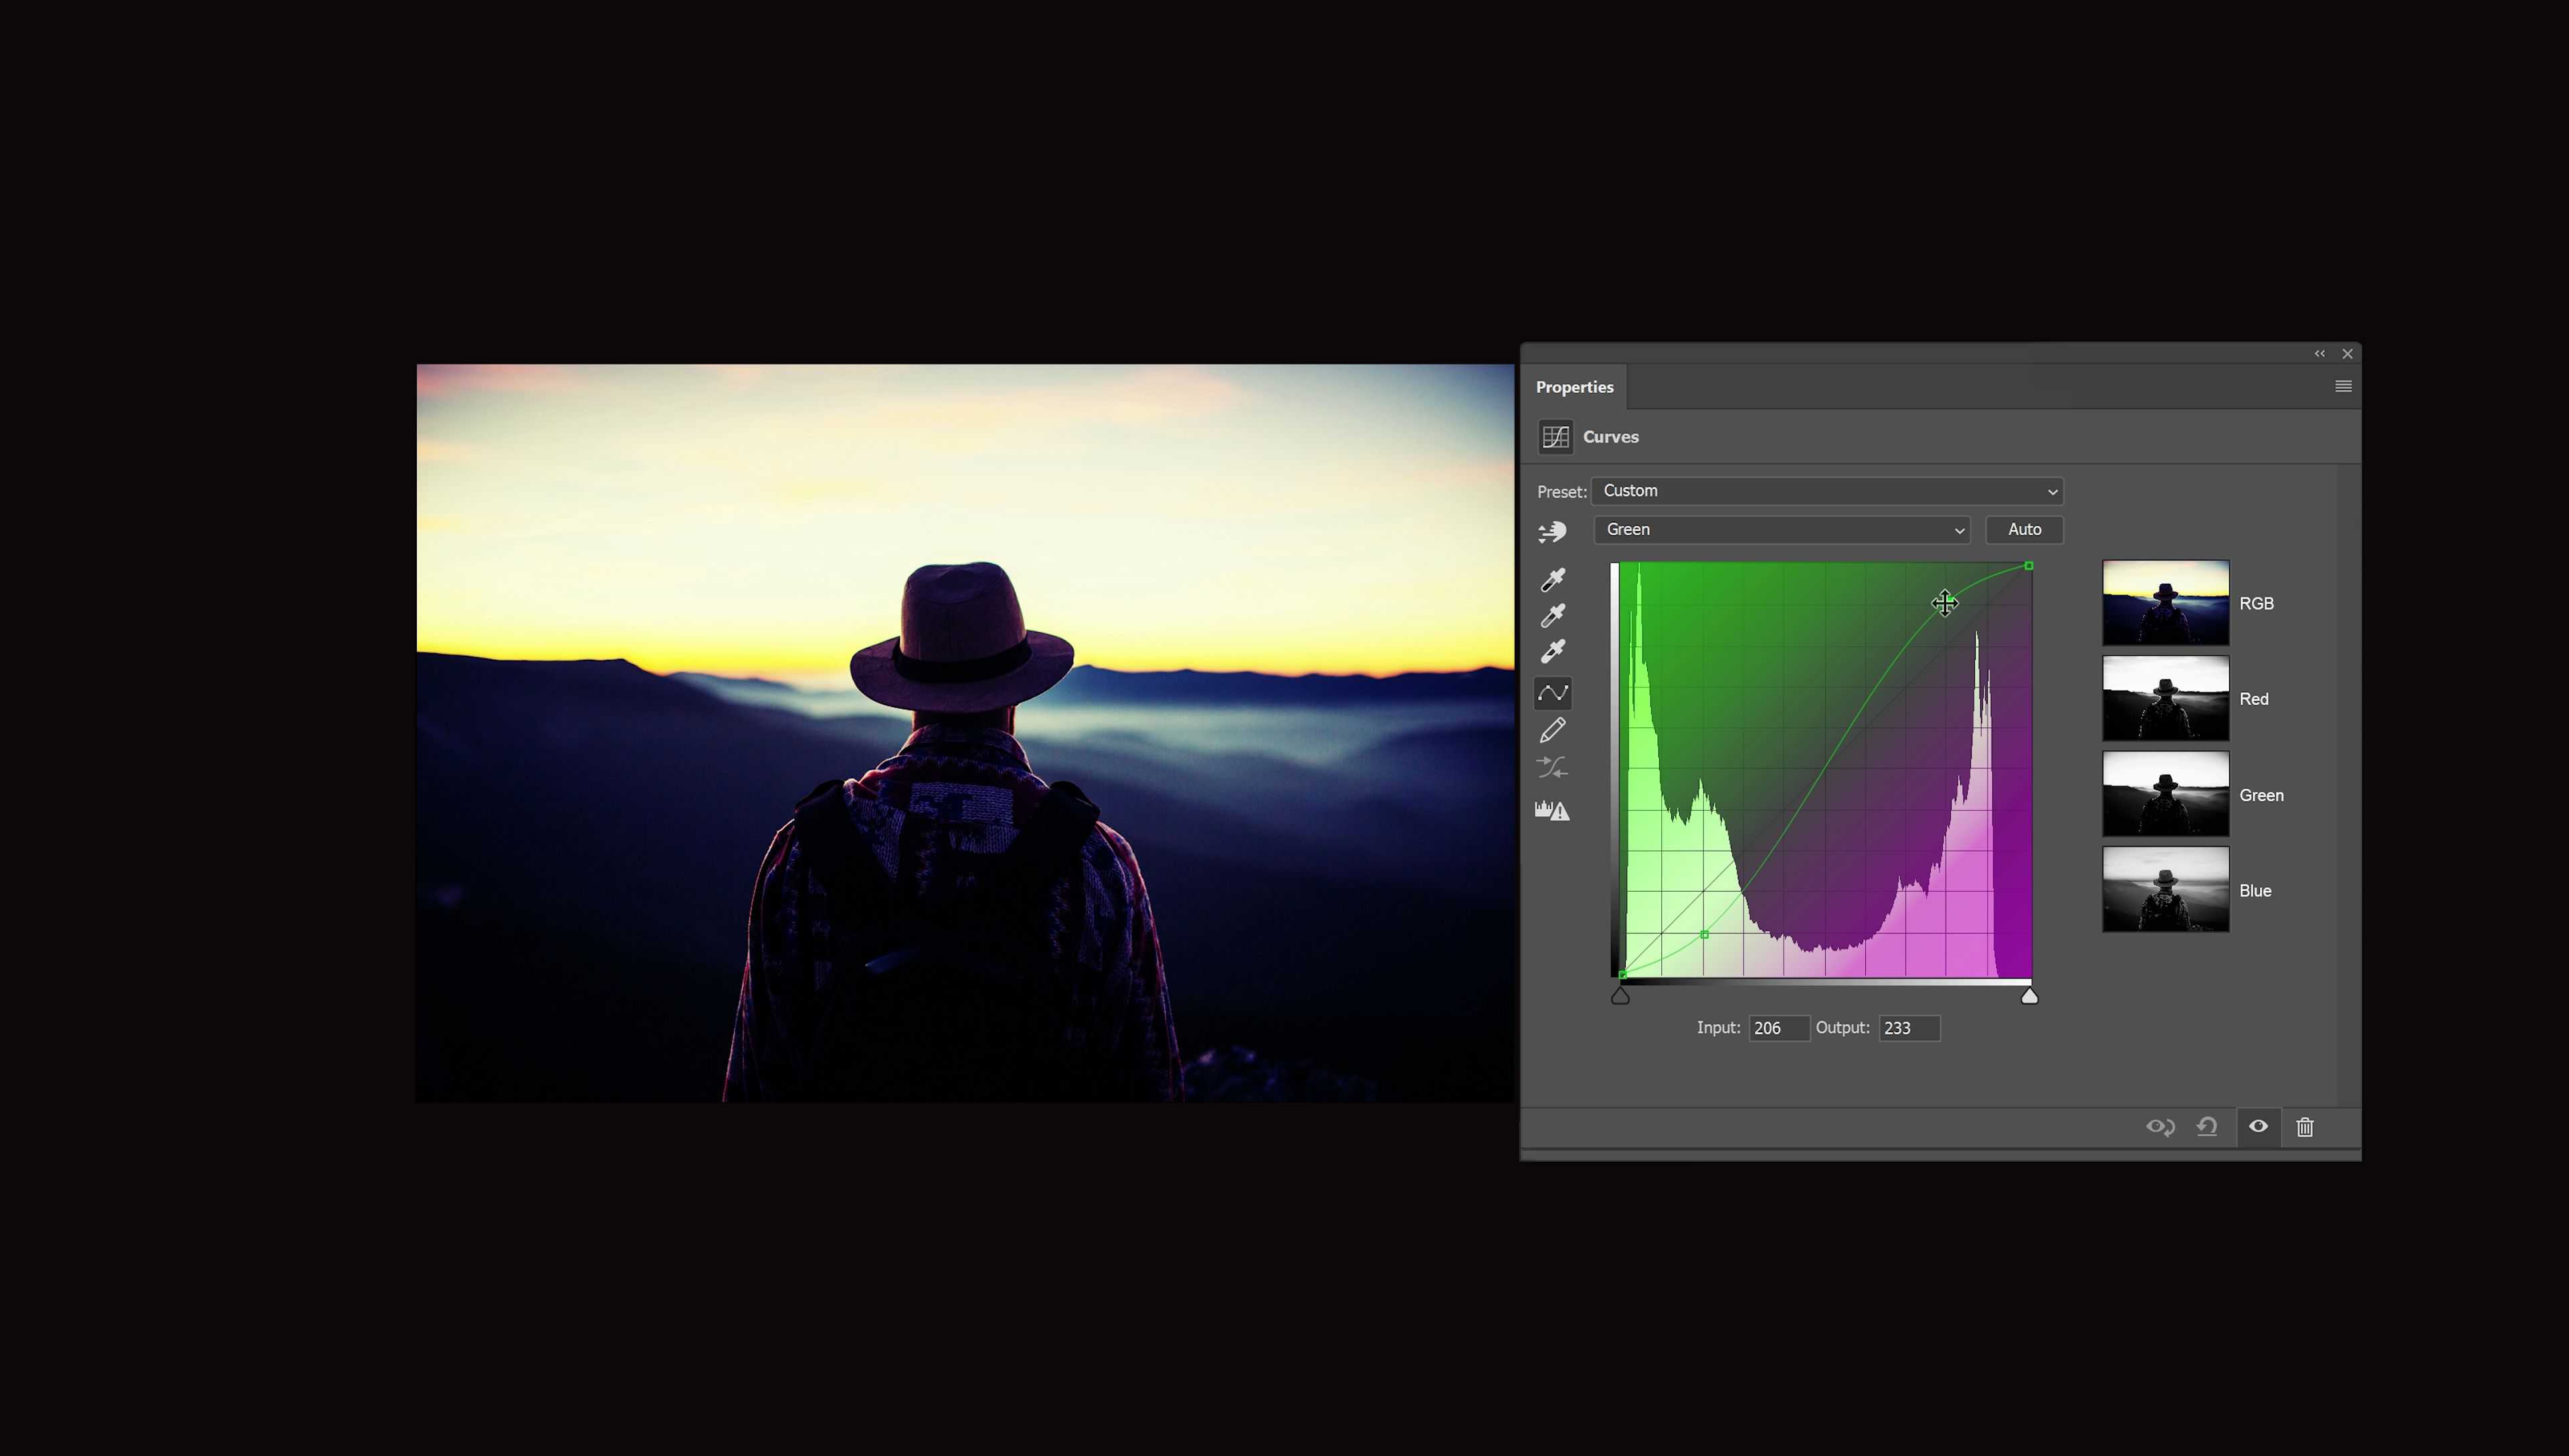2569x1456 pixels.
Task: Open the Preset Custom dropdown
Action: 1828,491
